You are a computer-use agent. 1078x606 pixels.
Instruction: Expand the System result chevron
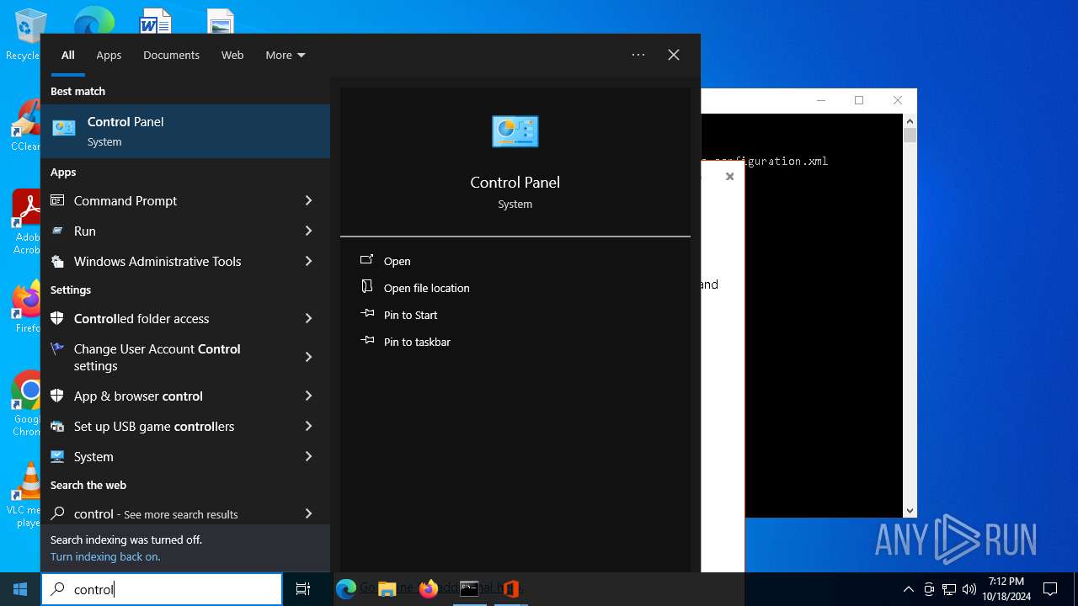(308, 456)
